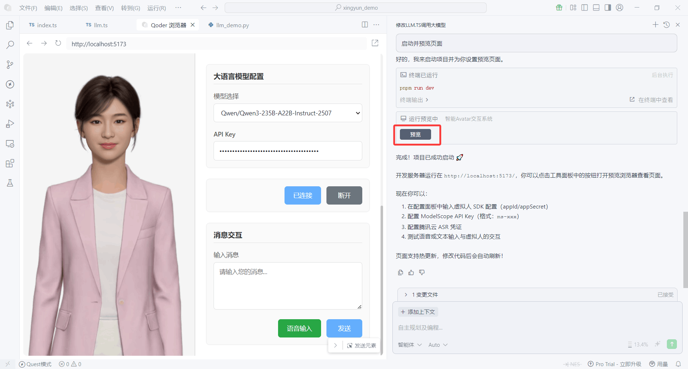Copy the assistant response
This screenshot has width=688, height=369.
(401, 273)
